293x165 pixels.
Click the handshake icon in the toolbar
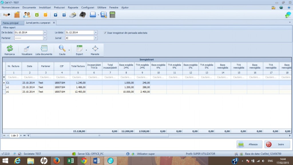click(7, 15)
